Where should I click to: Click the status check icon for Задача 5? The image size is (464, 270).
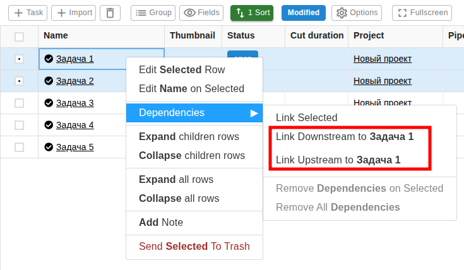click(49, 147)
